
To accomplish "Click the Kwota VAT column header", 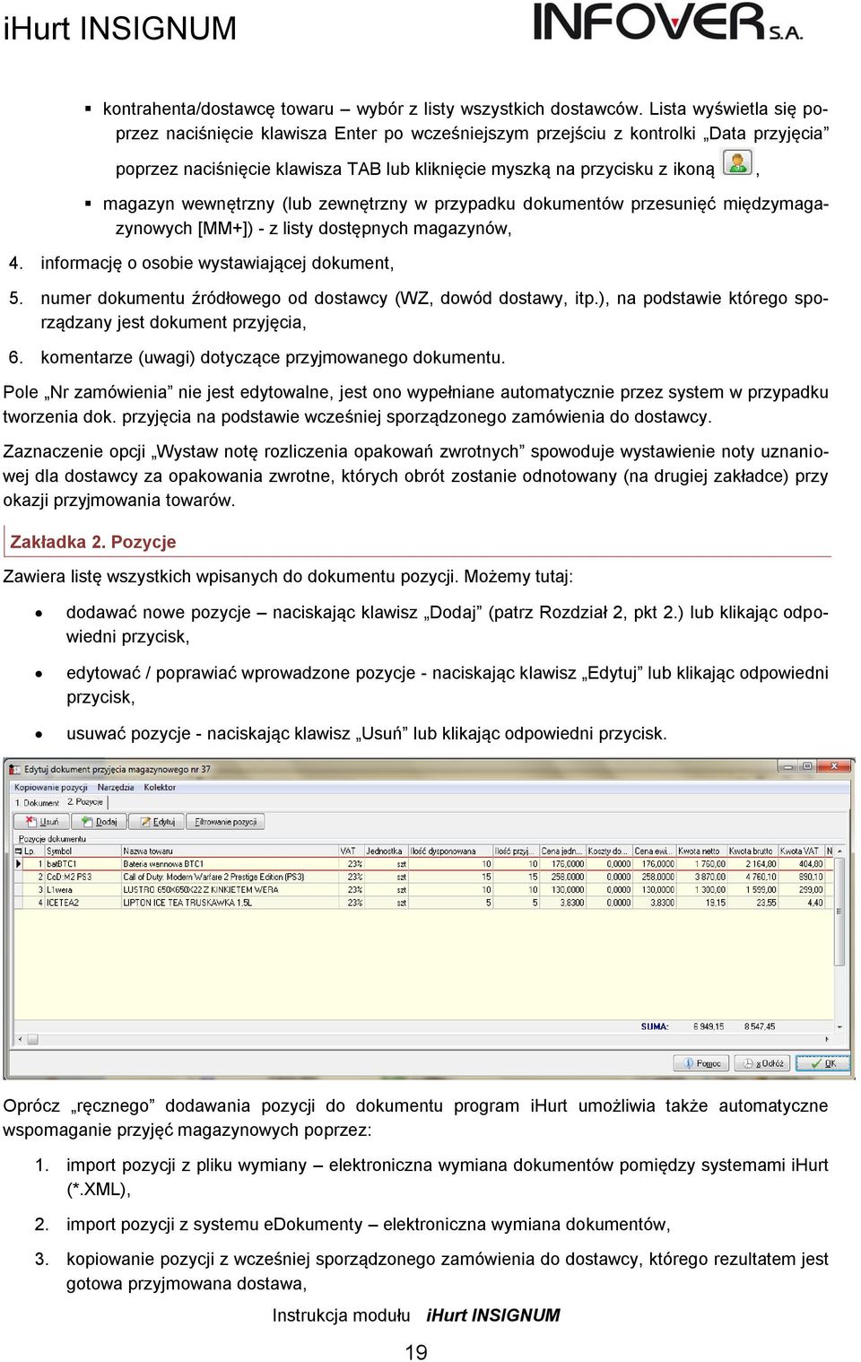I will [800, 851].
